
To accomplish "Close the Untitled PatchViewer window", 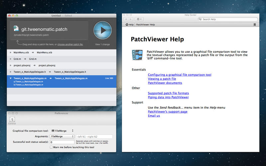I will coord(9,16).
